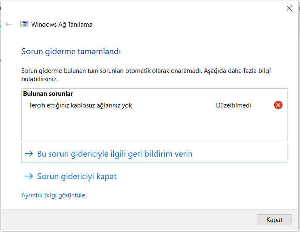Click the Düzeltilmedi status text
This screenshot has height=232, width=300.
[233, 105]
